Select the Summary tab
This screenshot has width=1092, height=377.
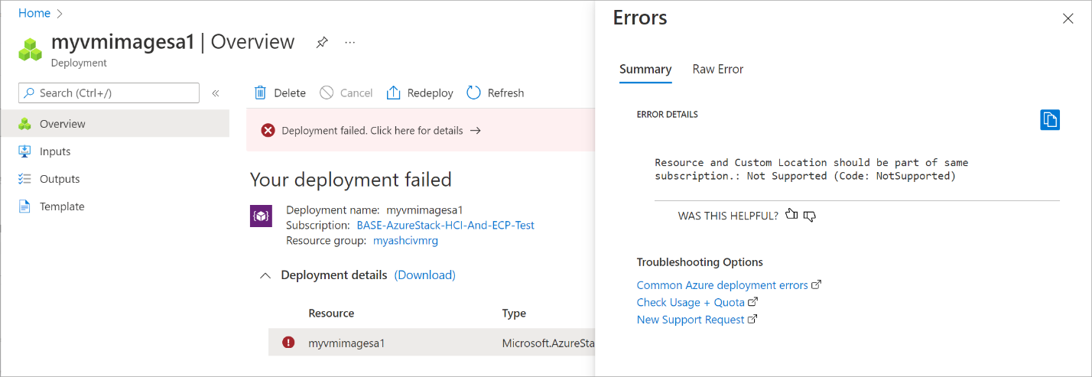point(645,69)
